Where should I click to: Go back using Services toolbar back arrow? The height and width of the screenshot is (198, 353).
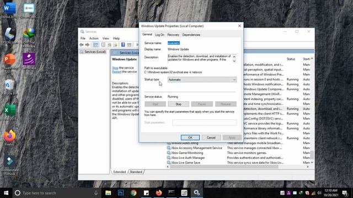pyautogui.click(x=82, y=45)
